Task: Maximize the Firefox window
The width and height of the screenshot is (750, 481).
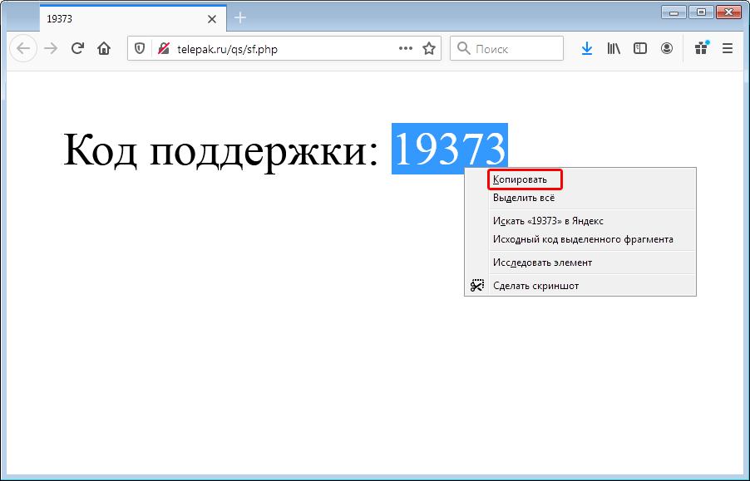Action: click(x=701, y=12)
